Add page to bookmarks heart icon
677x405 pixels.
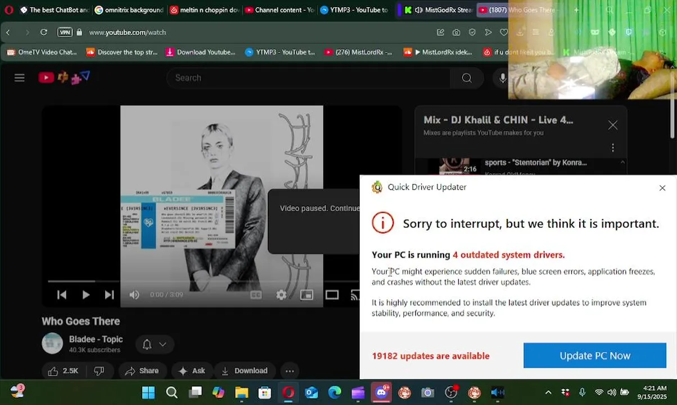coord(504,33)
